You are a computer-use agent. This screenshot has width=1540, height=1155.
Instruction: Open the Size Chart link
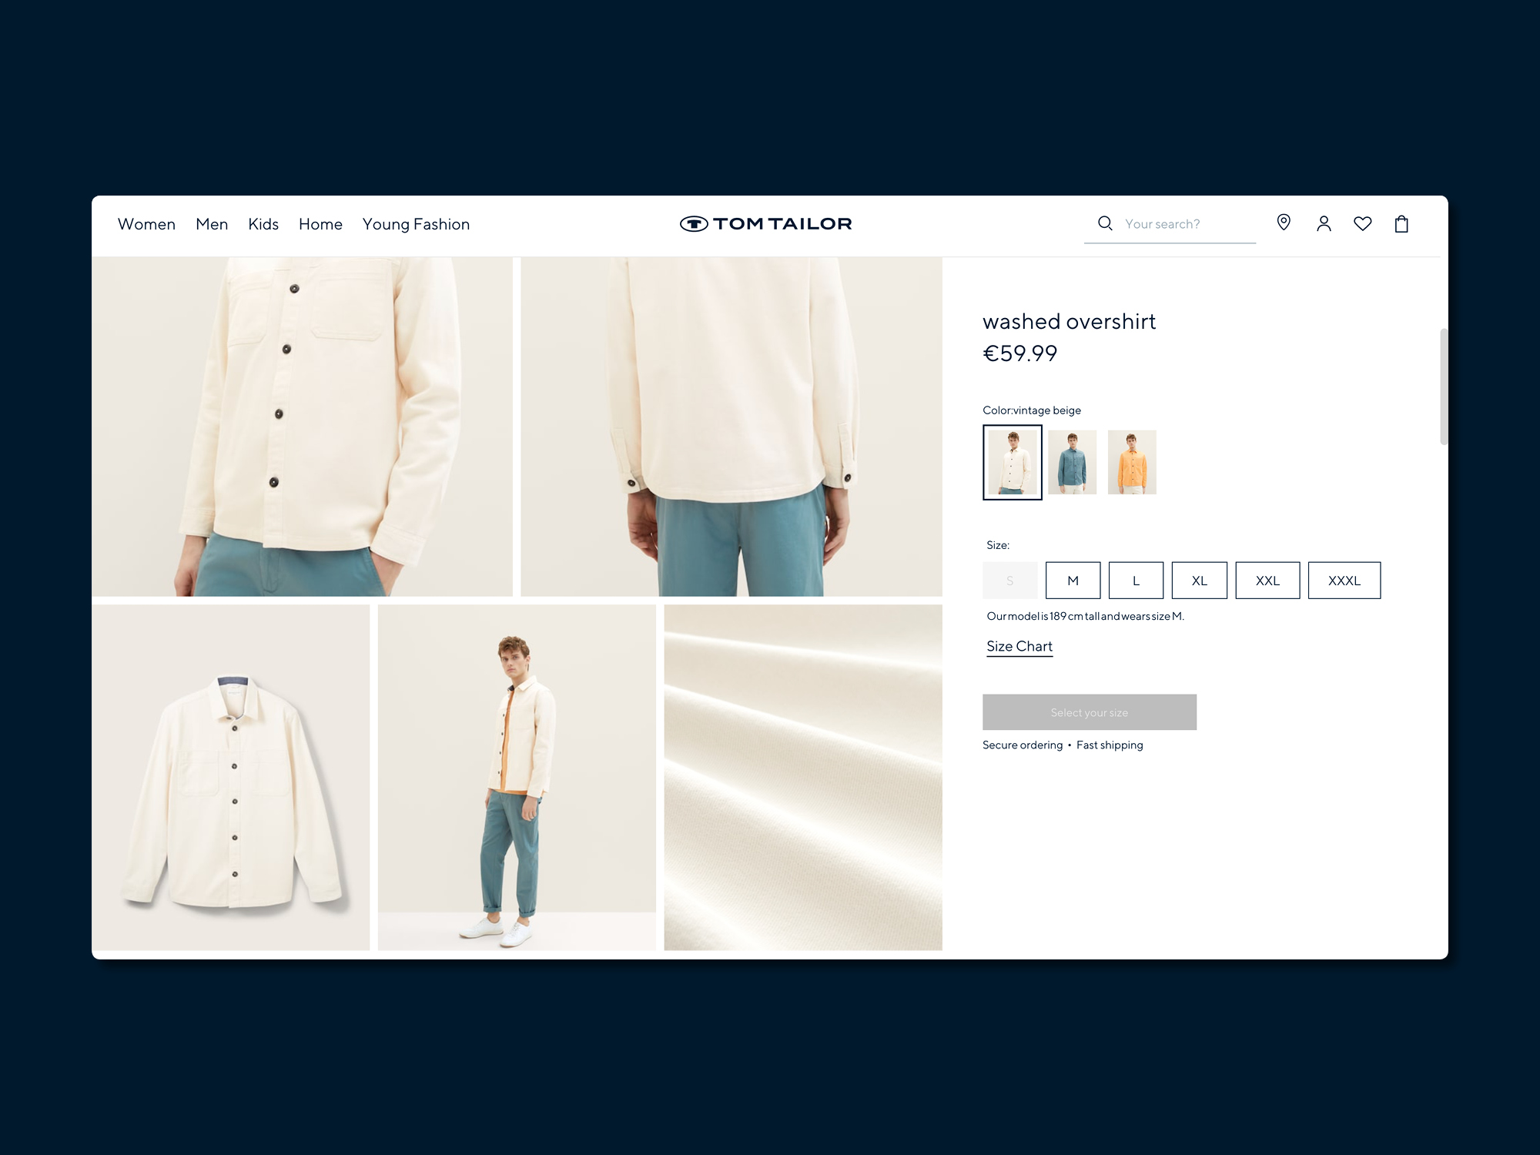point(1019,647)
